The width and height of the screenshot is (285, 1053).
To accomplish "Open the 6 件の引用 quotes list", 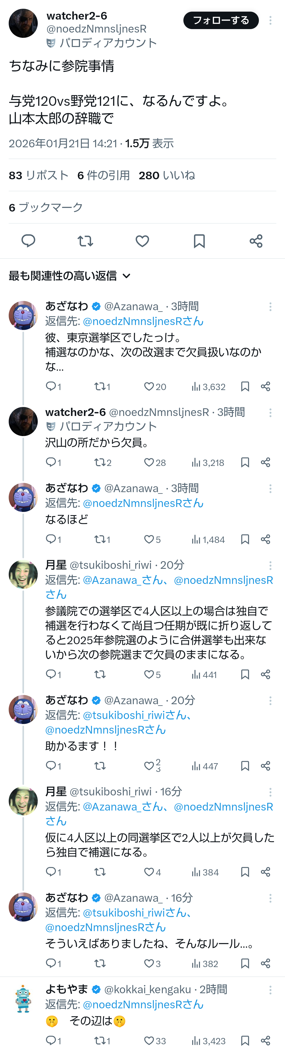I will [x=103, y=175].
